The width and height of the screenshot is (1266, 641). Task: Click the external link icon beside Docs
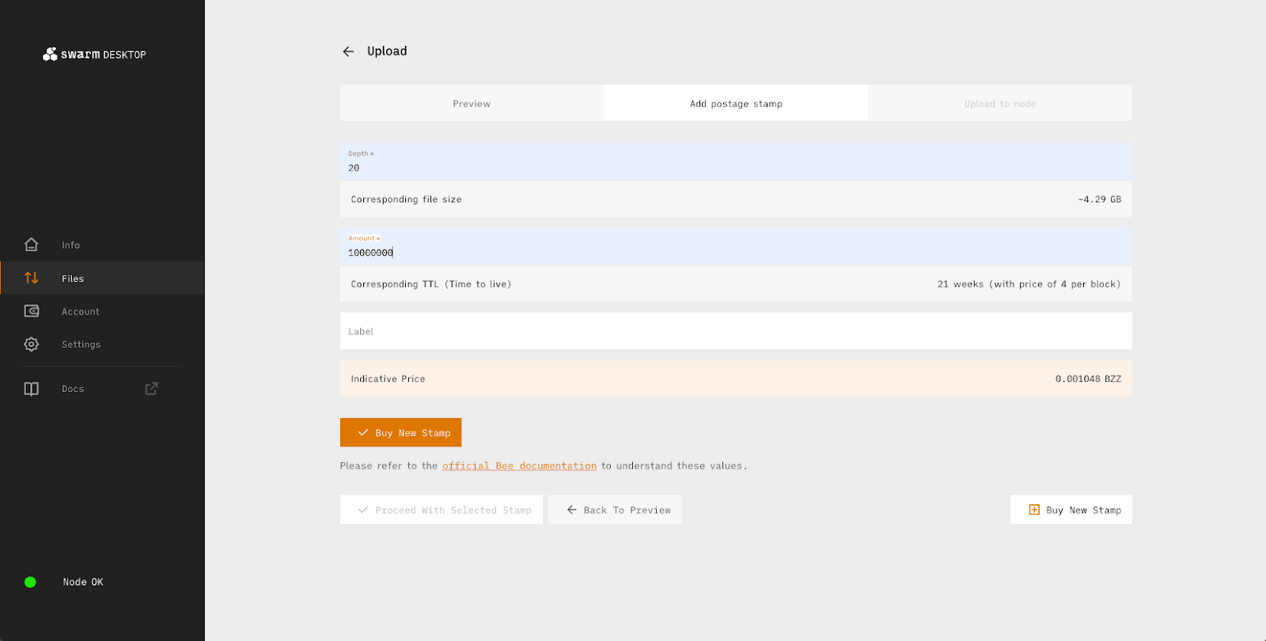[151, 389]
